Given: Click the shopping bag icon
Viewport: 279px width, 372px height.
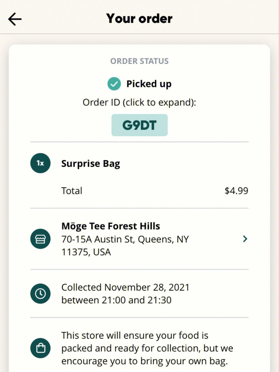Looking at the screenshot, I should (x=40, y=348).
